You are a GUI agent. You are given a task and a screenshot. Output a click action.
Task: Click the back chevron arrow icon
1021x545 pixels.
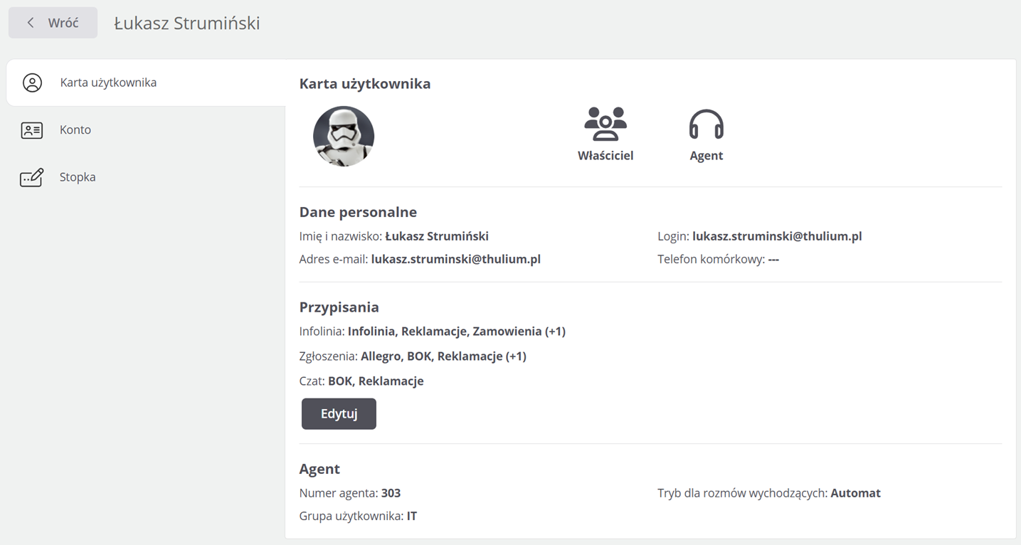click(31, 23)
